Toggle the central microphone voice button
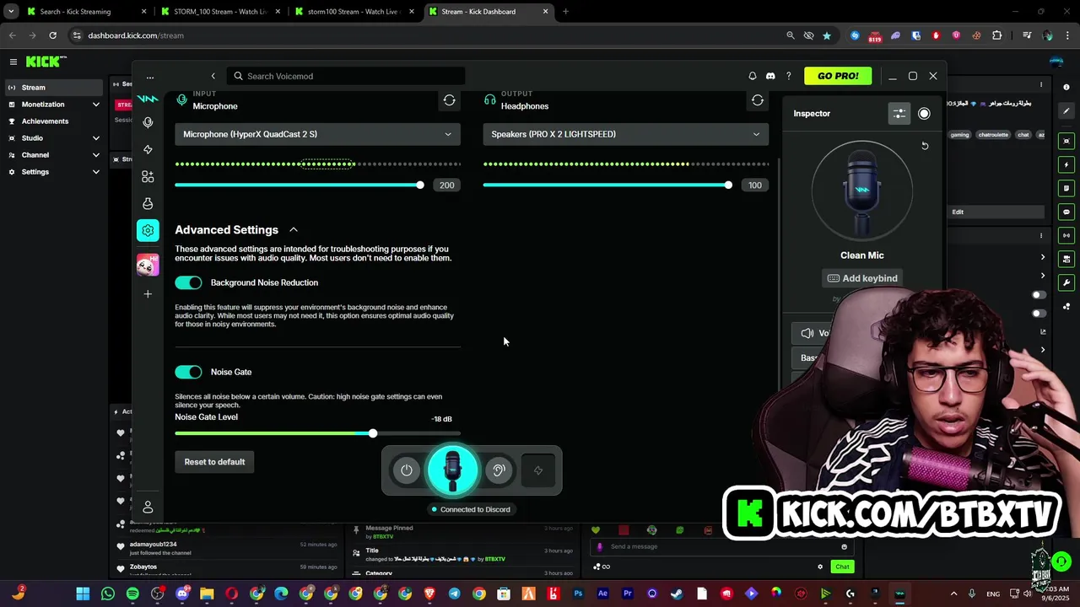This screenshot has height=607, width=1080. (x=453, y=470)
